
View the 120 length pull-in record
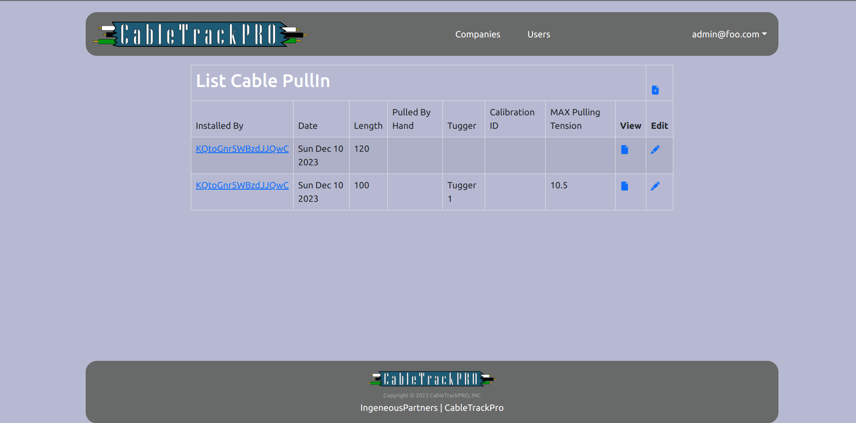pyautogui.click(x=625, y=150)
